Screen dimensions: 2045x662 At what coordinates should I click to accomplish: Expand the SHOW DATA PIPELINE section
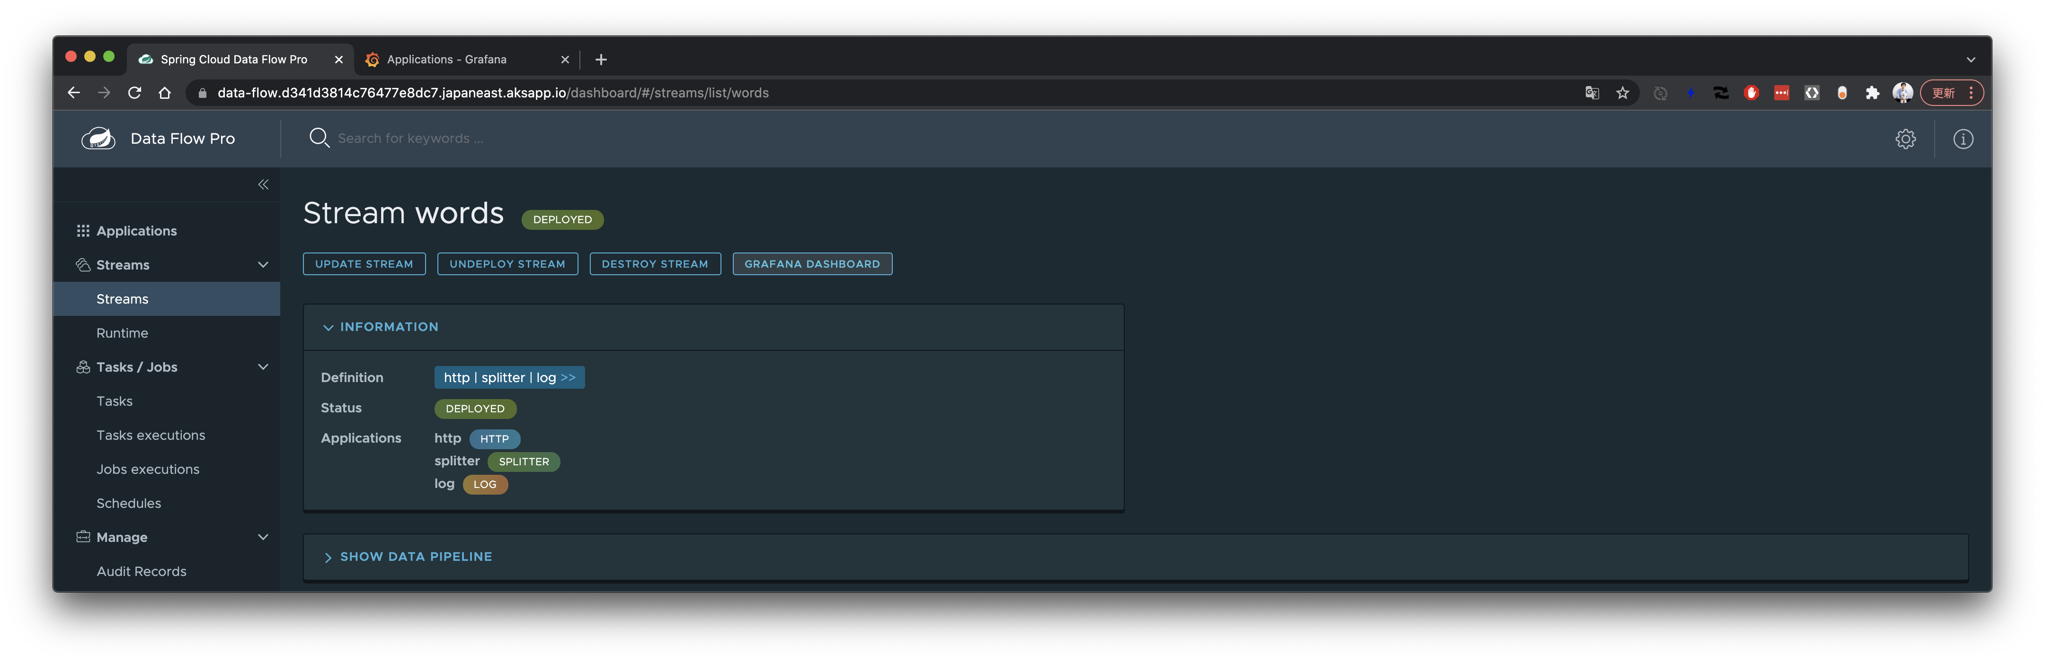click(x=407, y=557)
